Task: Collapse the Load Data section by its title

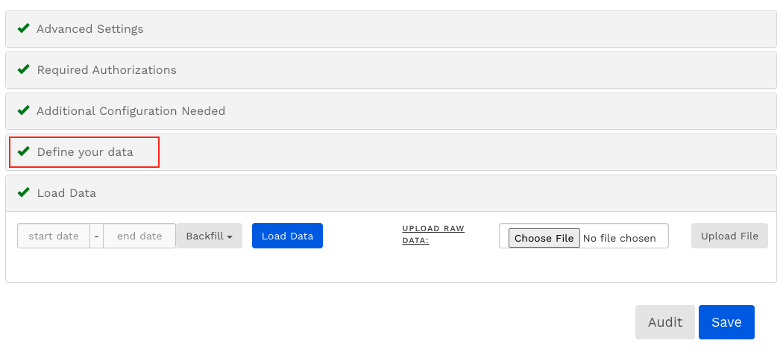Action: click(x=66, y=193)
